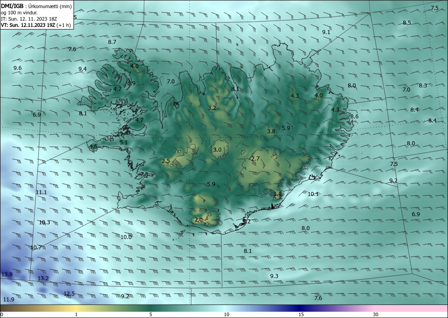This screenshot has width=448, height=318.
Task: Select the 'IT: Sun. 12. 11. 2023 18Z' line
Action: pos(29,19)
